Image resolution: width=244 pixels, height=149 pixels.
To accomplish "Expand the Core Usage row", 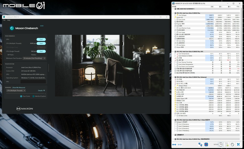I will tap(175, 32).
